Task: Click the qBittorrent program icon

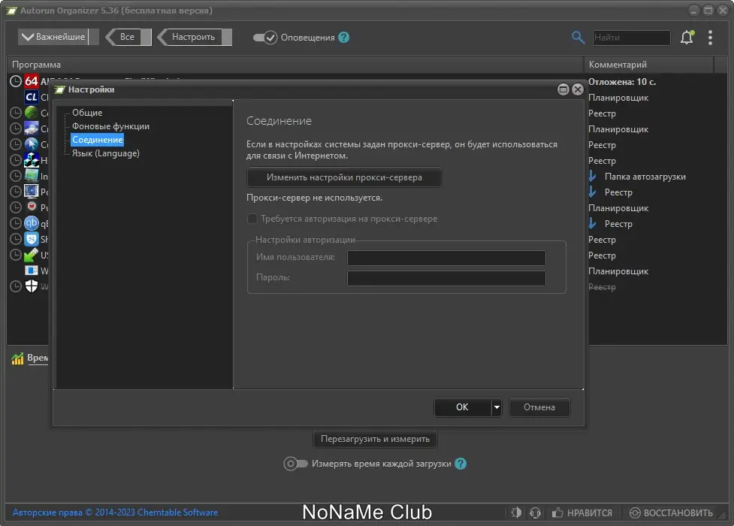Action: [x=32, y=223]
